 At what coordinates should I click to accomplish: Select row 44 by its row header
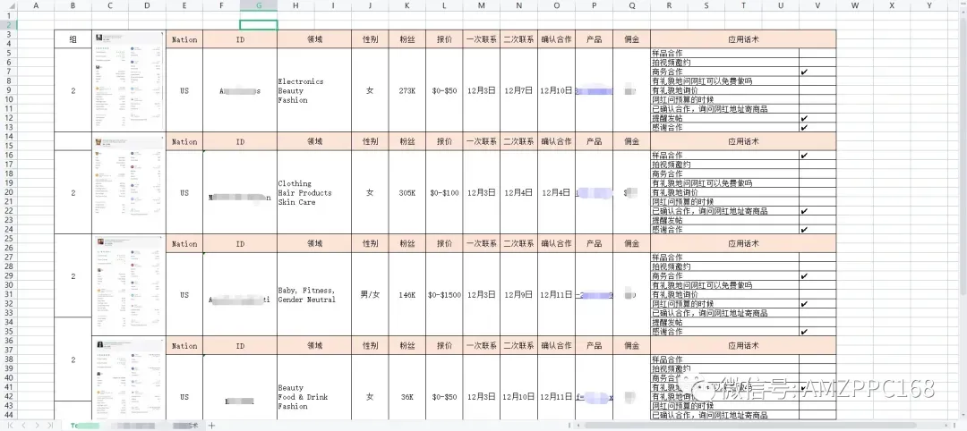9,416
